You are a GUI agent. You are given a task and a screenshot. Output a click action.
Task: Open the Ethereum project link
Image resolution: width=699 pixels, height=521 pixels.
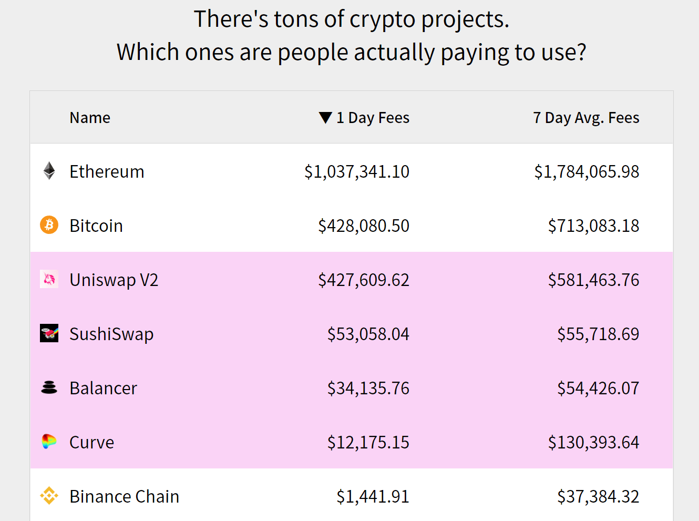(x=107, y=171)
